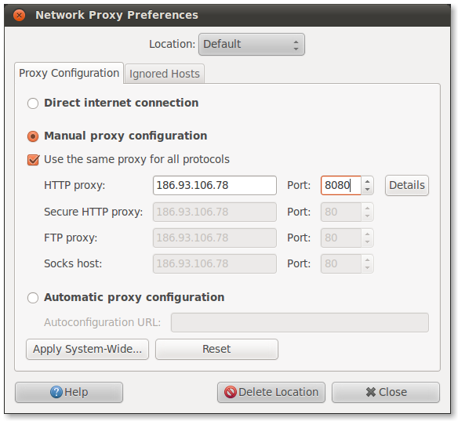Click the Secure HTTP proxy Port up arrow
Image resolution: width=458 pixels, height=421 pixels.
click(368, 208)
